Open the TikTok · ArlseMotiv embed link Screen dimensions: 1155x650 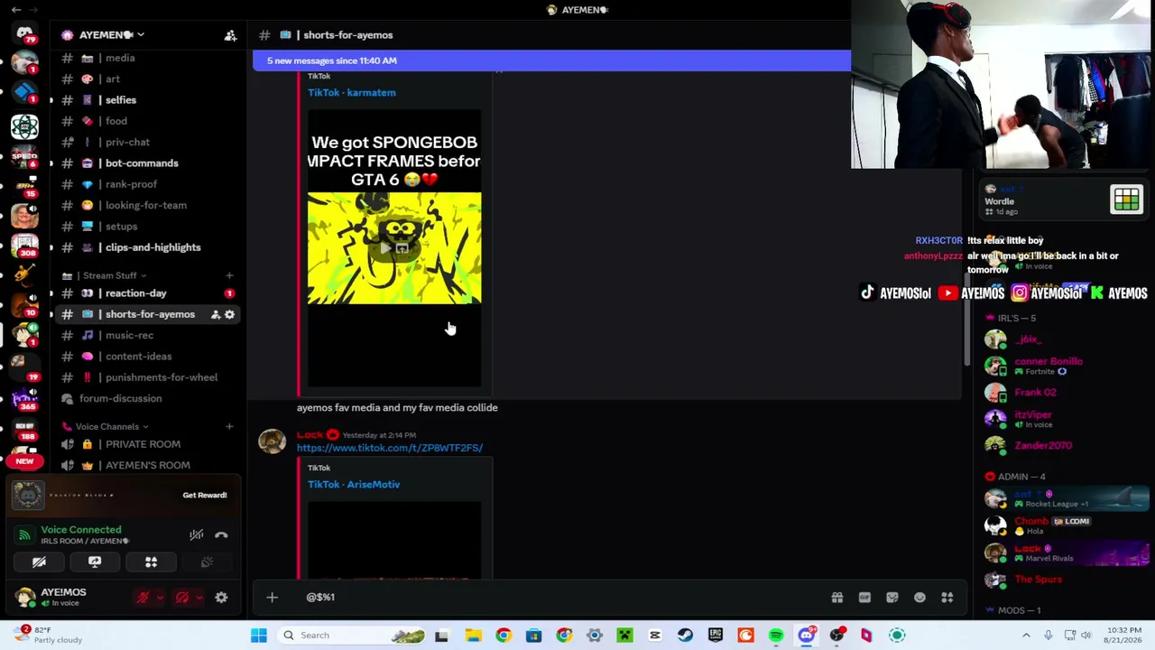(x=354, y=485)
